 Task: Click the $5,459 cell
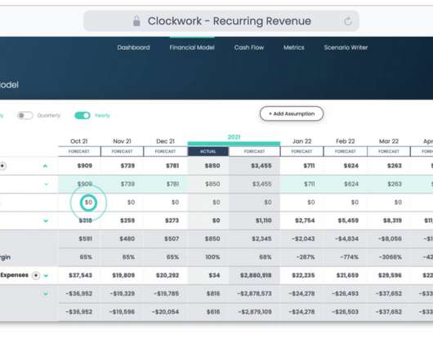(348, 221)
